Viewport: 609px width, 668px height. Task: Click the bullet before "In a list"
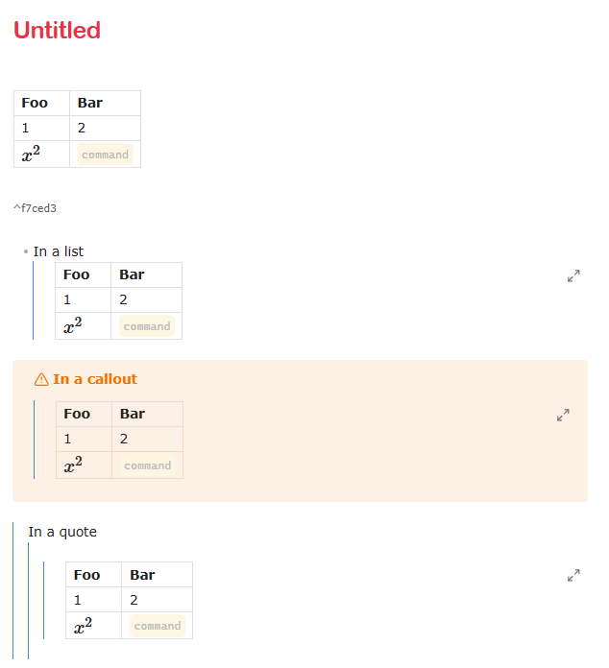(x=26, y=251)
